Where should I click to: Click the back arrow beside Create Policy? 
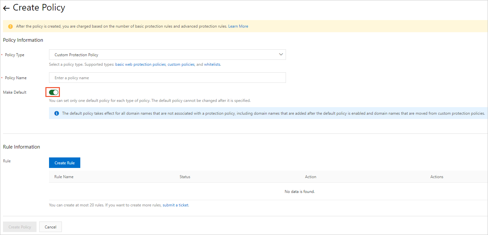tap(6, 8)
